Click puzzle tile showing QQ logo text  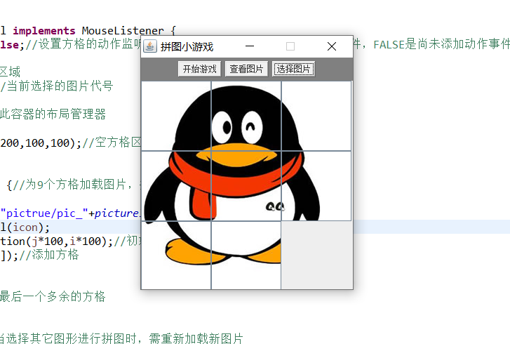(x=316, y=186)
